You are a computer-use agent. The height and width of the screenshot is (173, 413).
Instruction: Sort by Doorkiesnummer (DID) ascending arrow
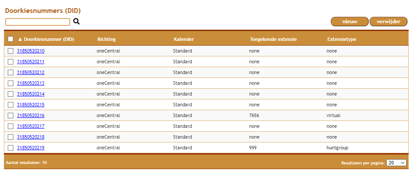point(20,39)
